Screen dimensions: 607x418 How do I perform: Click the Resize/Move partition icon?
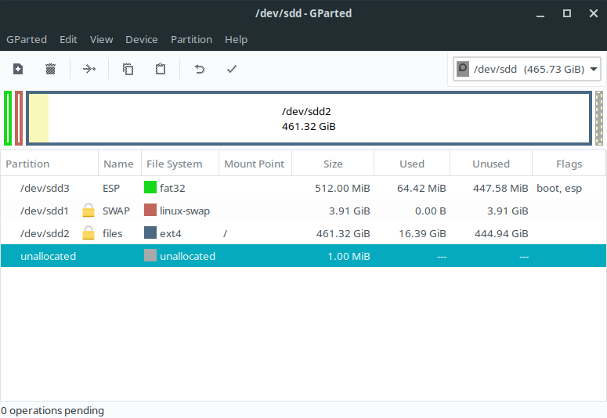pos(89,70)
